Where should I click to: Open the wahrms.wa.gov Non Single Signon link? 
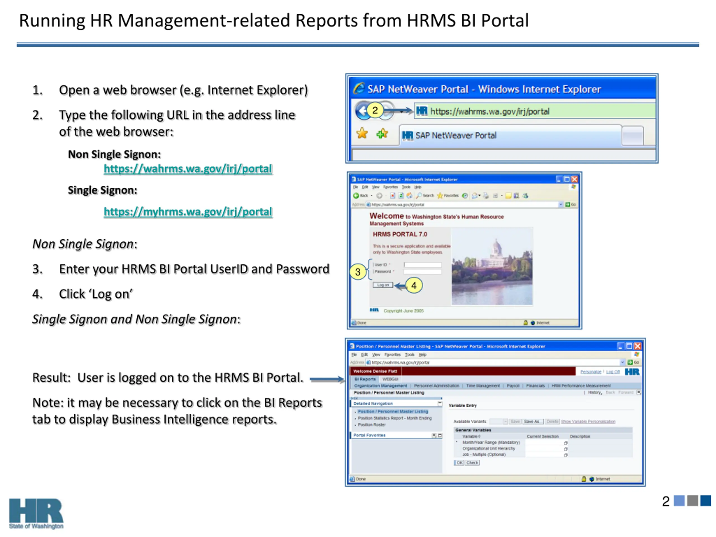click(x=188, y=169)
